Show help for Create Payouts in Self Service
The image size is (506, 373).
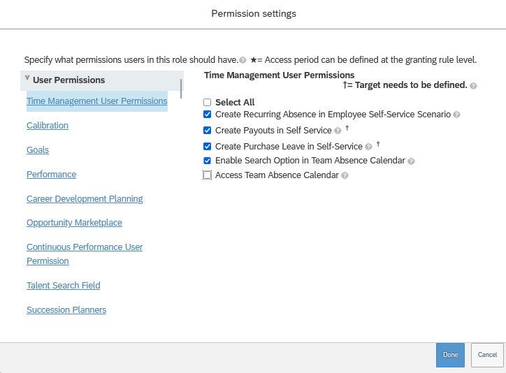point(338,131)
